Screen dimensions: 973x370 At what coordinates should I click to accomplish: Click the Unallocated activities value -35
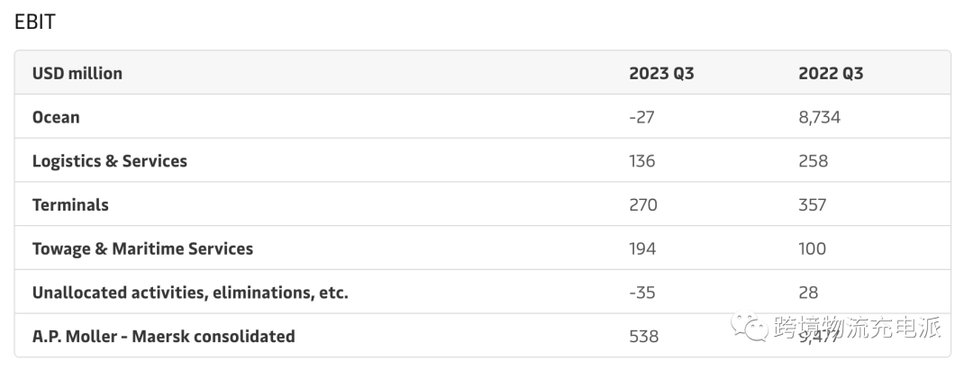[642, 293]
